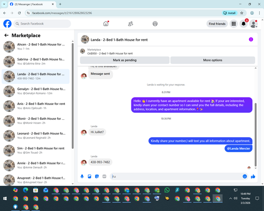Bookmark this page star icon

[x=242, y=13]
